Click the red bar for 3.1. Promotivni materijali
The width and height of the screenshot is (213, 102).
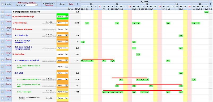point(98,59)
